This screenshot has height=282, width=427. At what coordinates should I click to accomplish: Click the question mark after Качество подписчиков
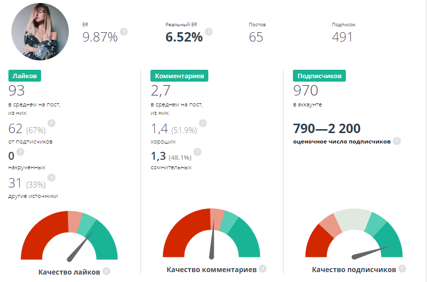pos(402,269)
